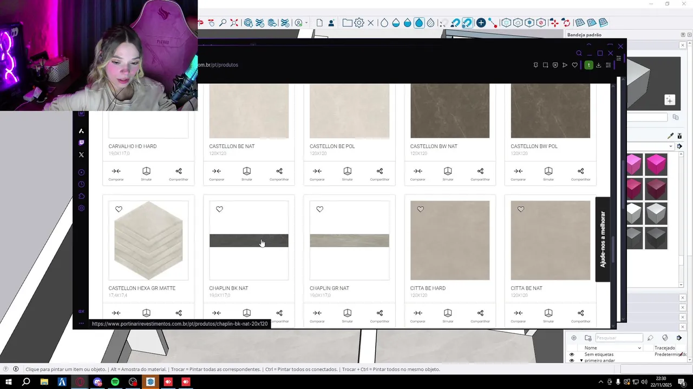Click the browser tab search magnifier
Viewport: 693px width, 389px height.
click(x=579, y=53)
